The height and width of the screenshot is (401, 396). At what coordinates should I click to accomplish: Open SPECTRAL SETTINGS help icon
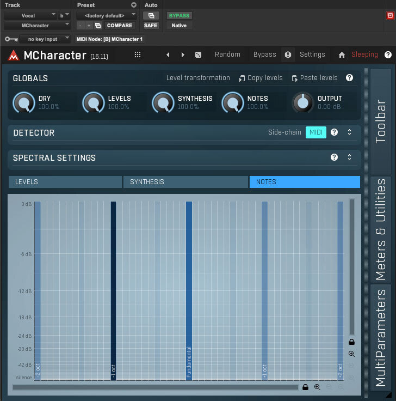tap(334, 157)
